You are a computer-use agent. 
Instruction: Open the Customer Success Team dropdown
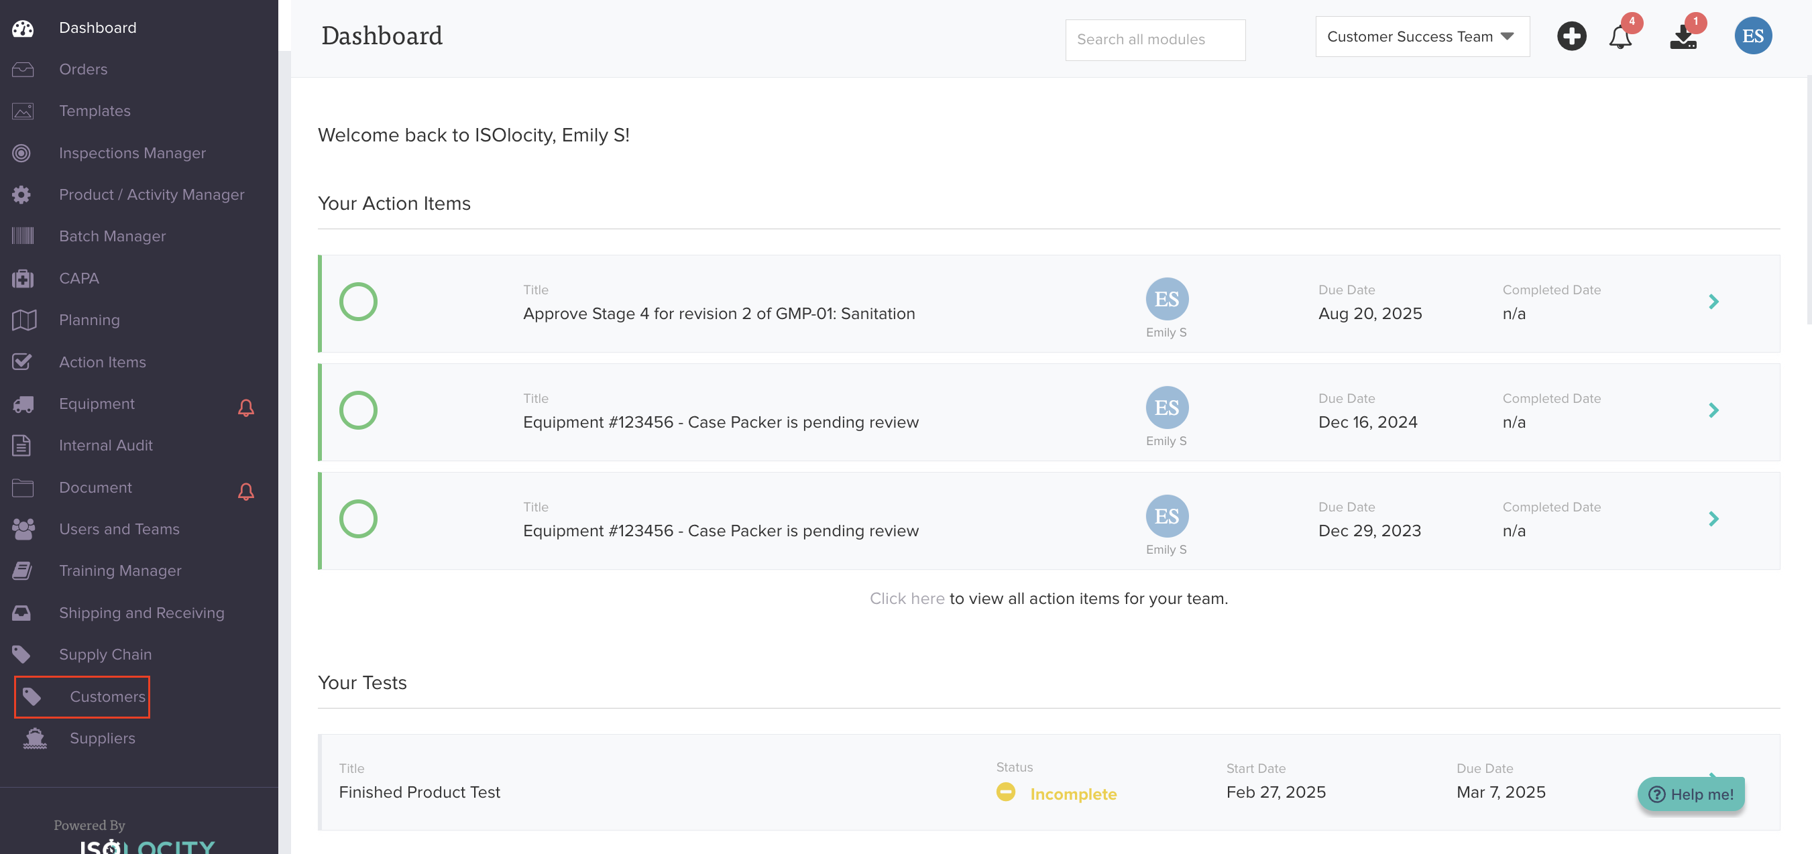(x=1422, y=37)
